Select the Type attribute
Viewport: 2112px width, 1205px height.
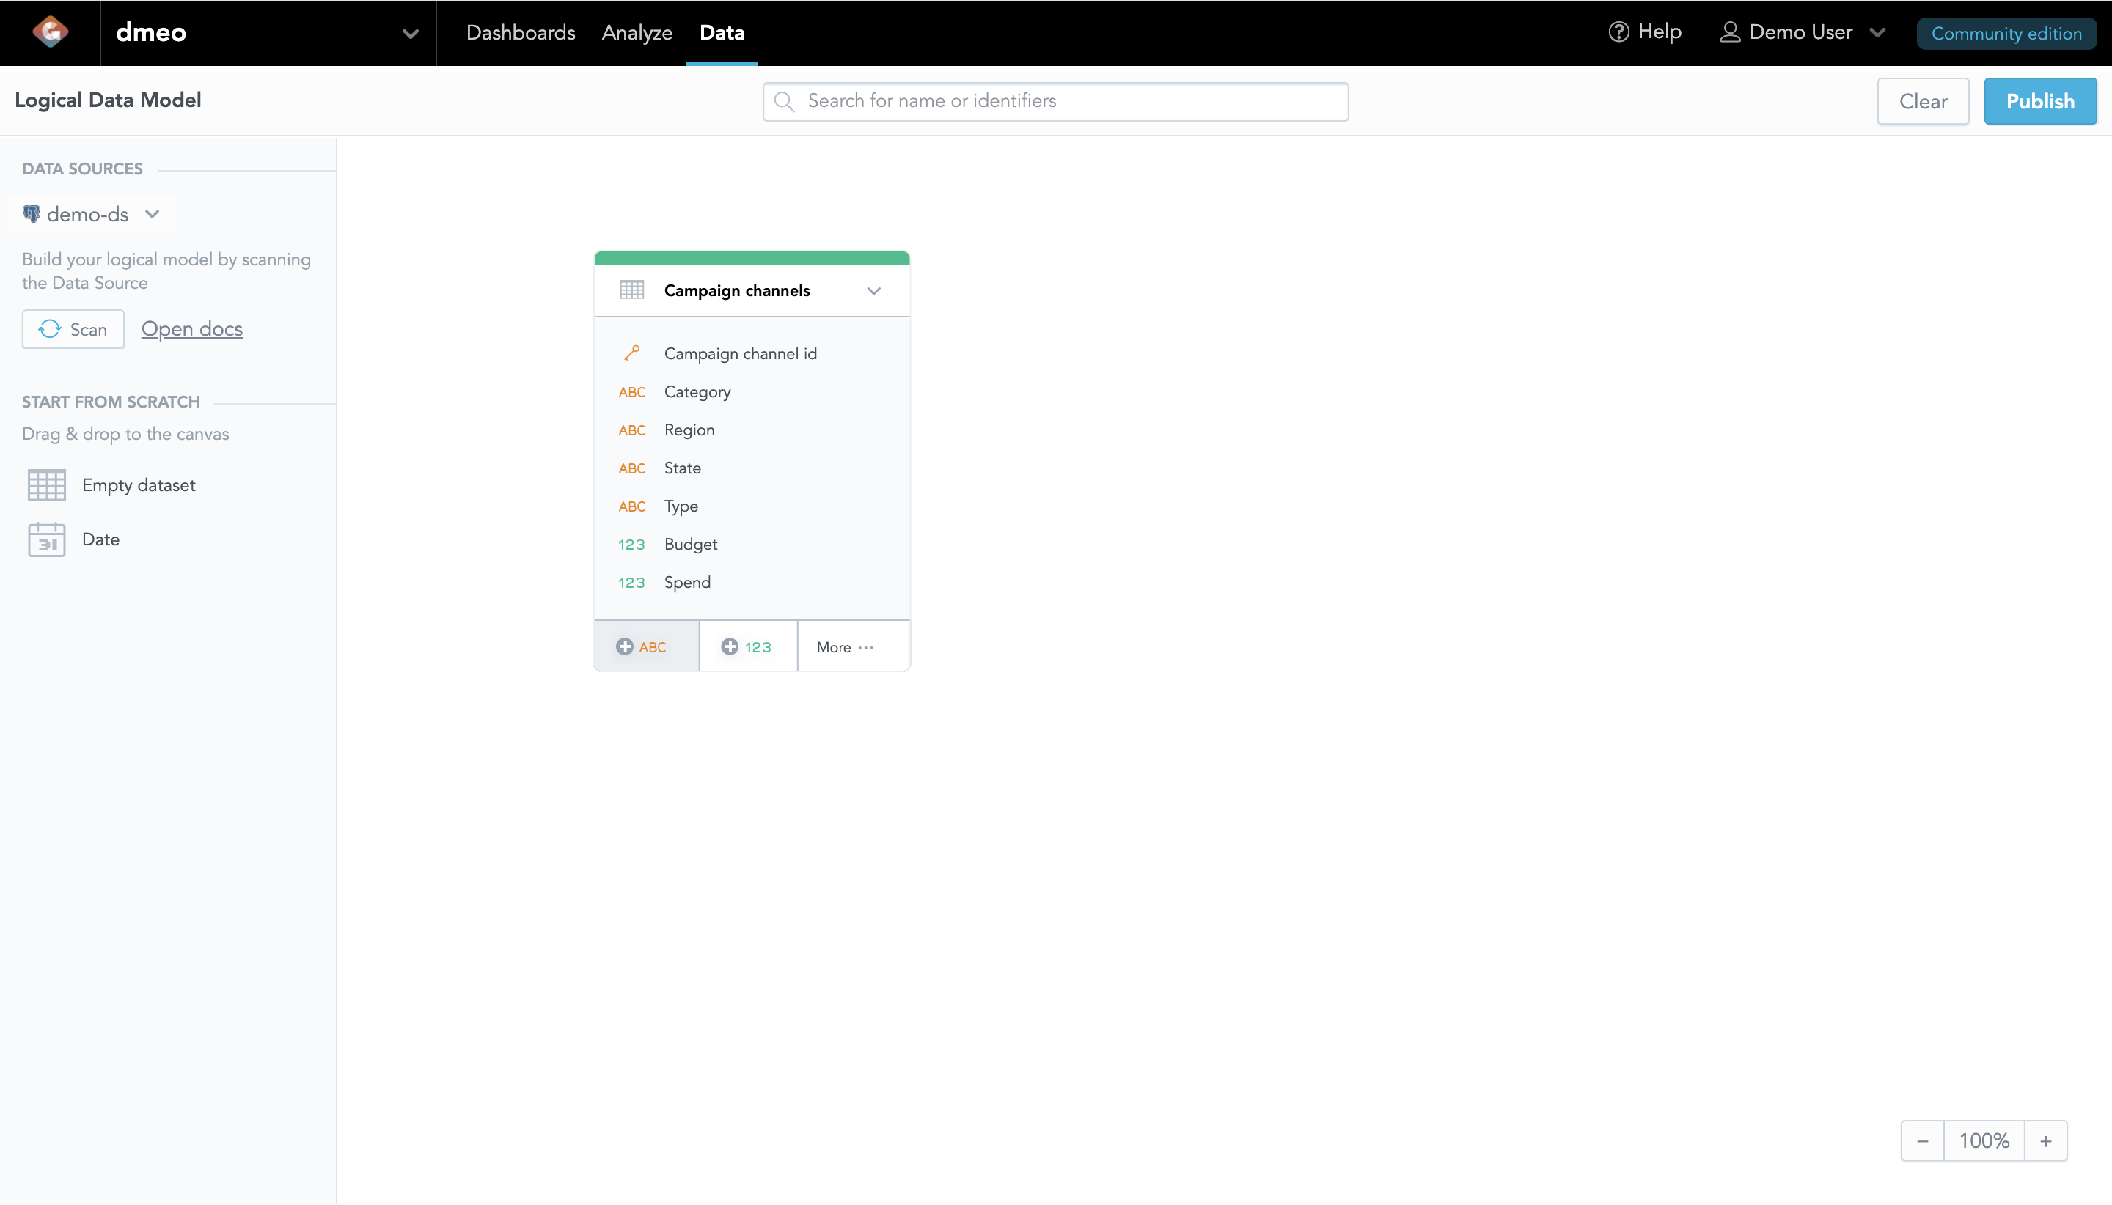681,506
